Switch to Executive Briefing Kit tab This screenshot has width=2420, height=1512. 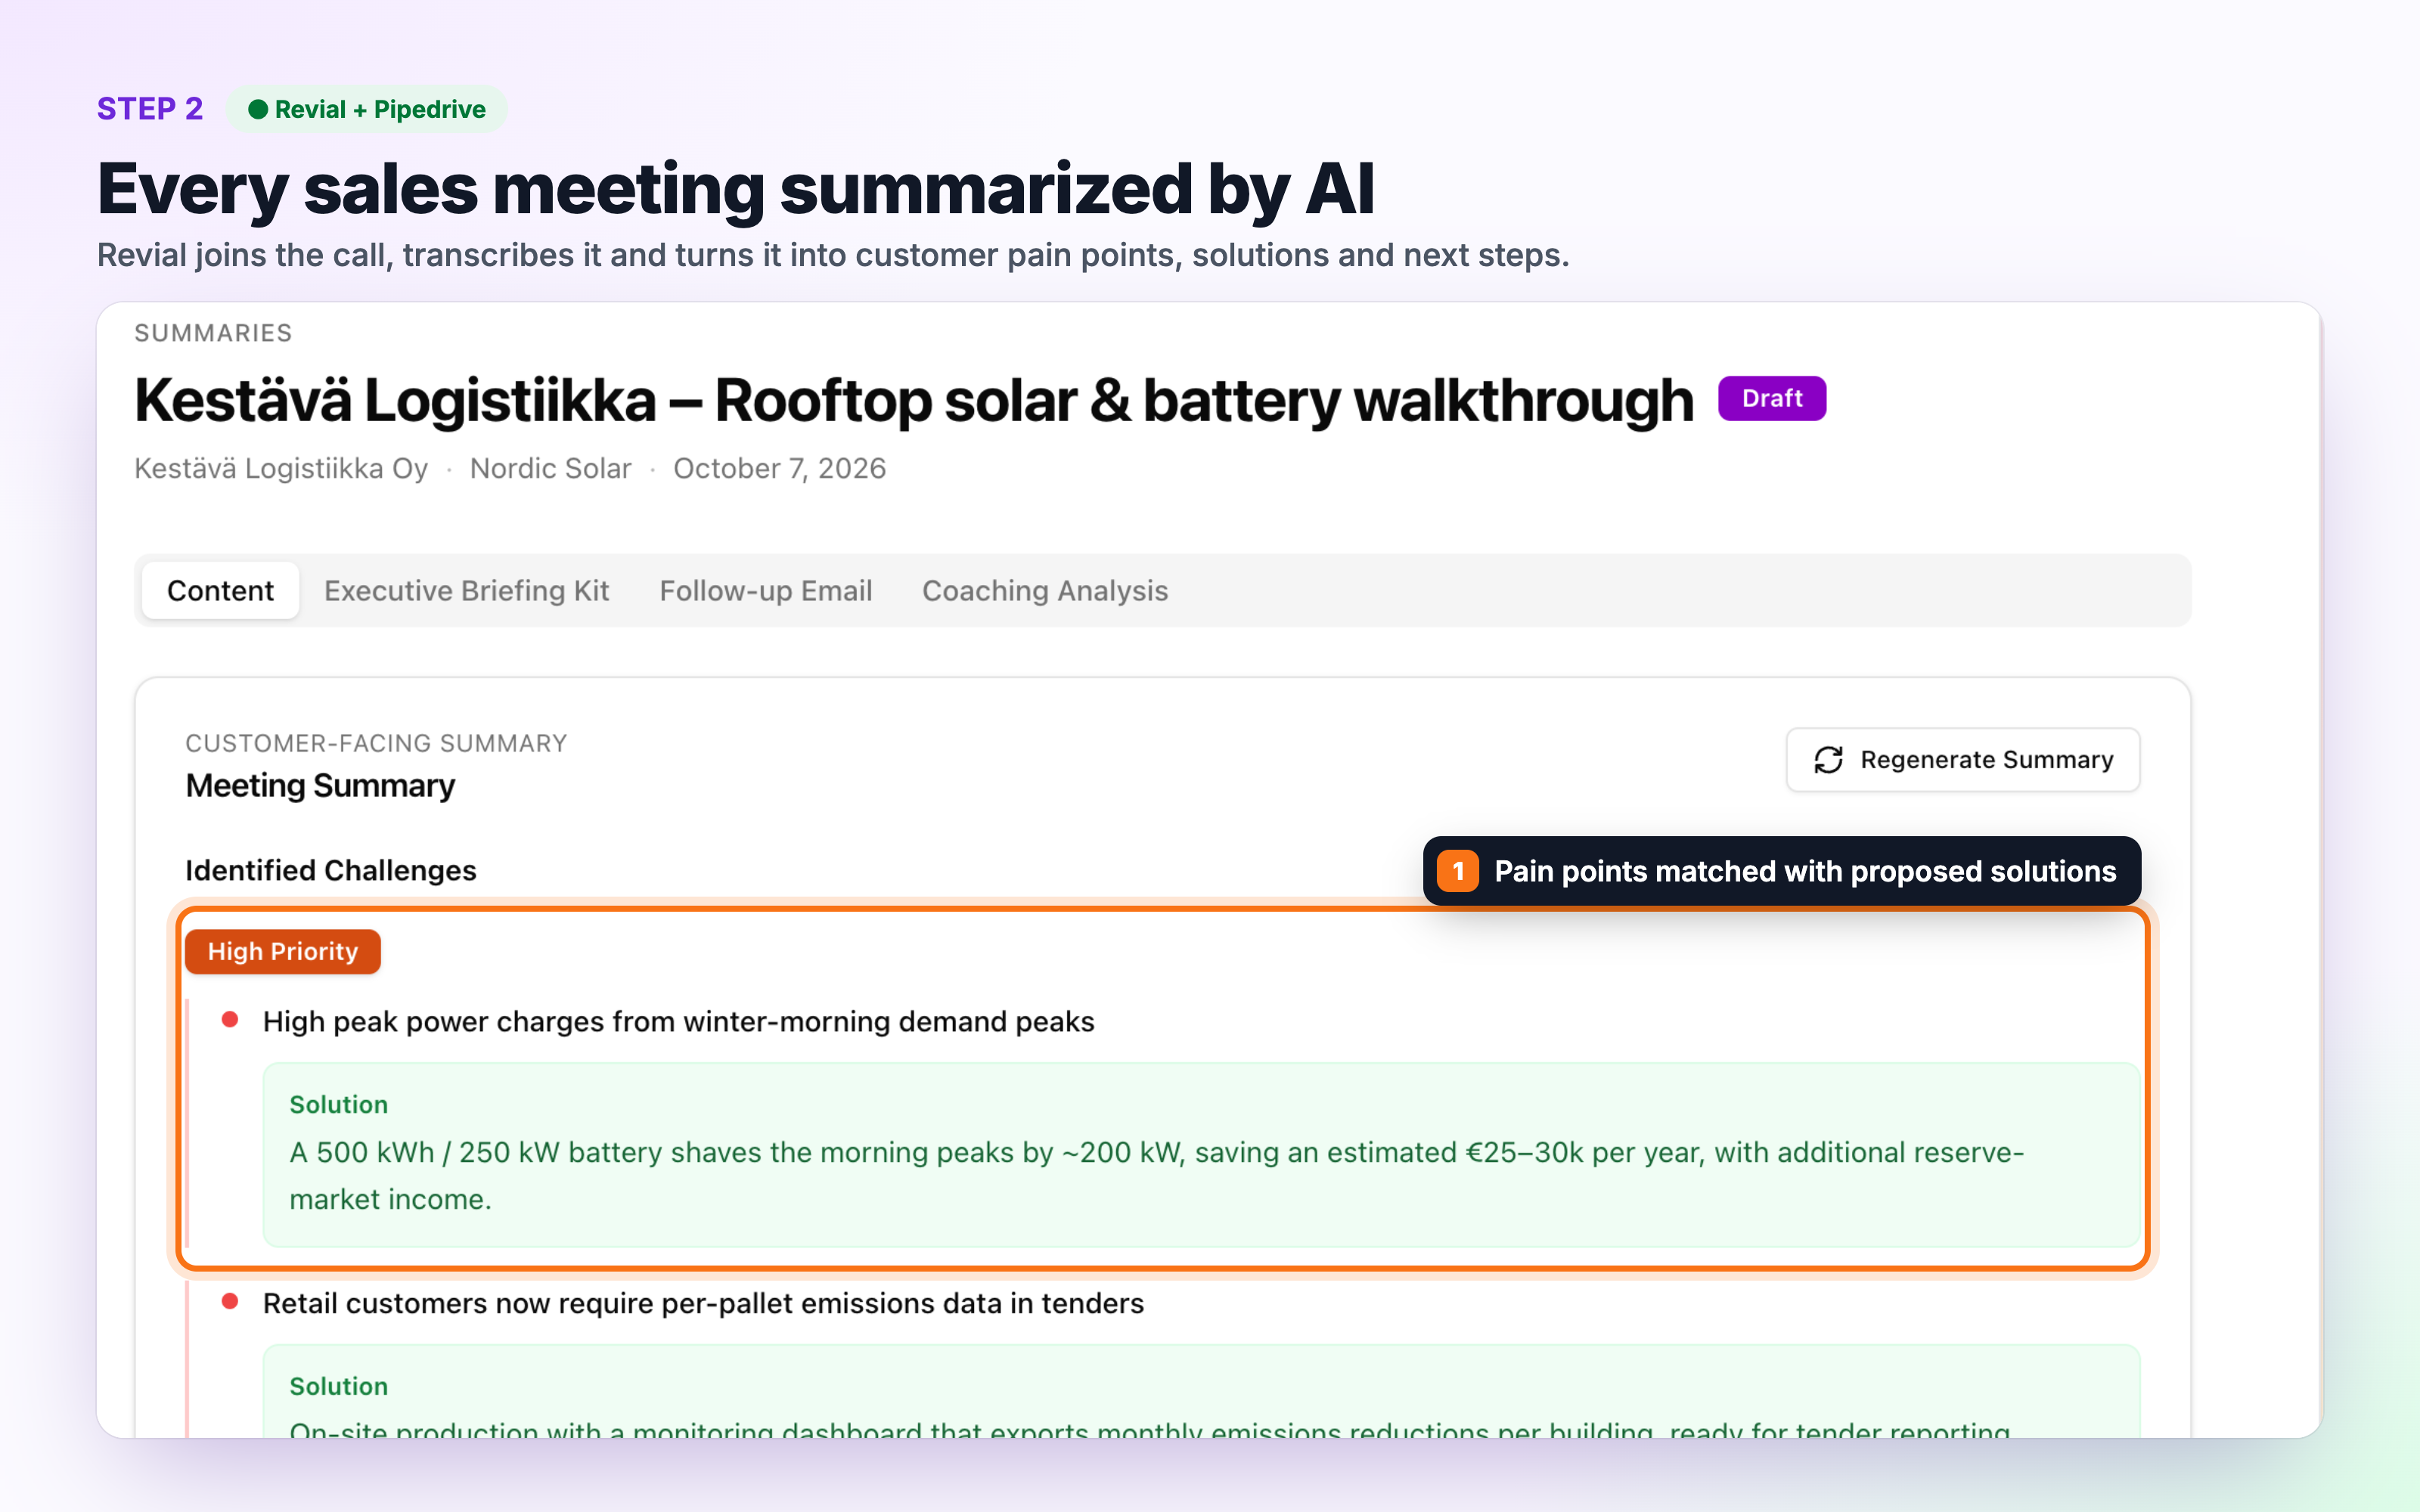(466, 591)
